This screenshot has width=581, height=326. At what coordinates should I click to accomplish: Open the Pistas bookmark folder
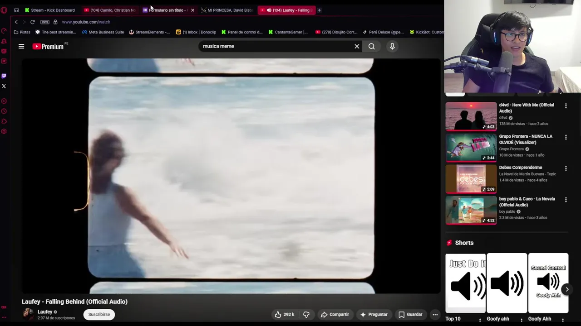[x=22, y=32]
